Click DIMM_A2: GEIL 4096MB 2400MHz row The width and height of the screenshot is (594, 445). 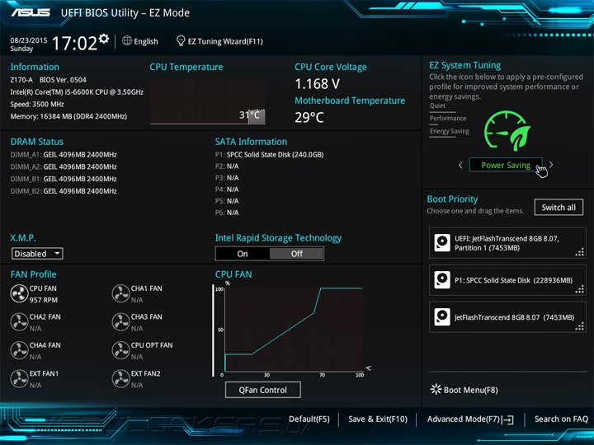[x=64, y=166]
